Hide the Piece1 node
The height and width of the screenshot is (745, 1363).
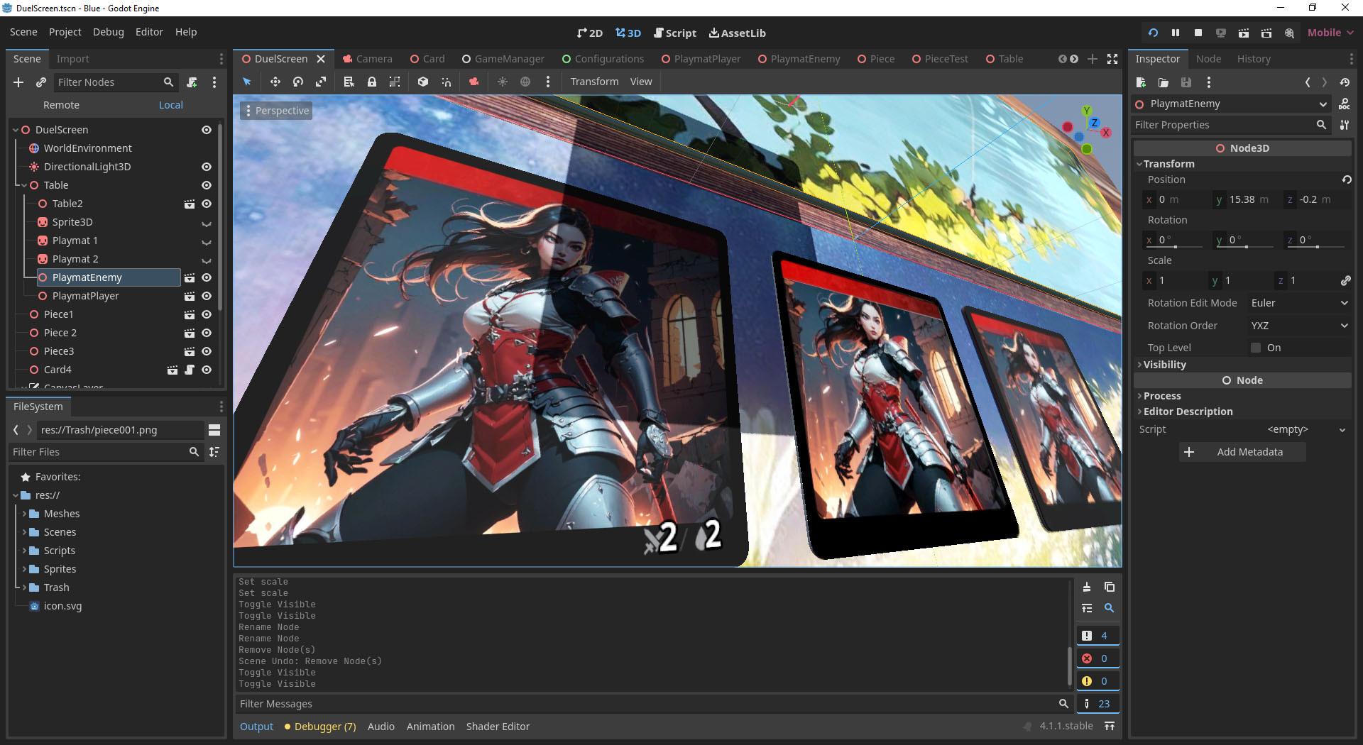point(207,314)
